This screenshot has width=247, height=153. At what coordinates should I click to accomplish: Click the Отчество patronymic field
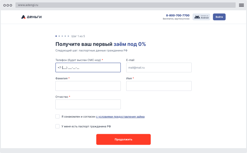88,104
